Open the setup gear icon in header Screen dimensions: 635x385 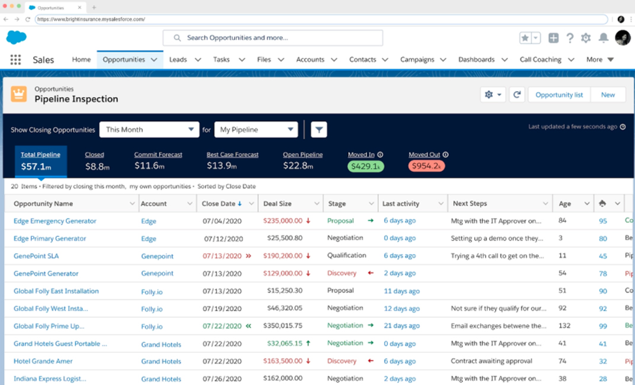586,38
